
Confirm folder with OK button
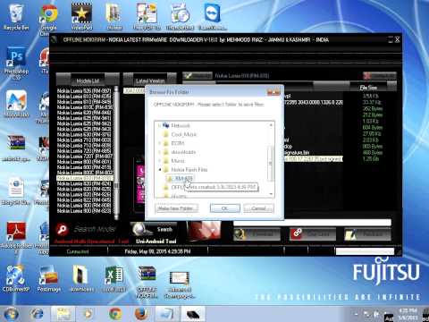pos(225,208)
